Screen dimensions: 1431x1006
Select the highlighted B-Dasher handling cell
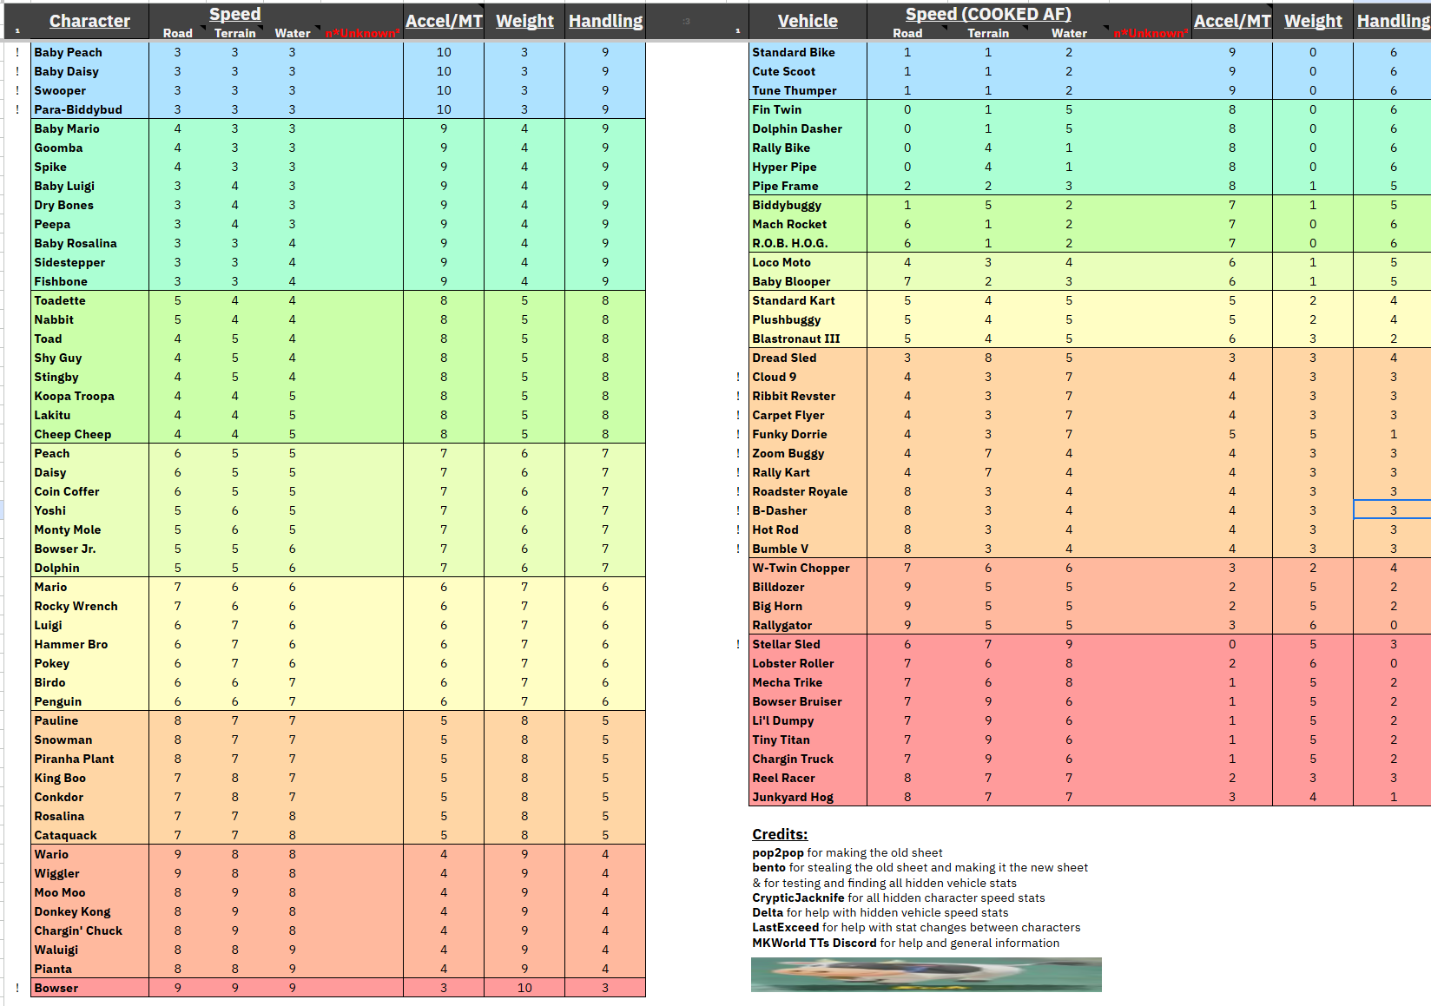[x=1393, y=510]
